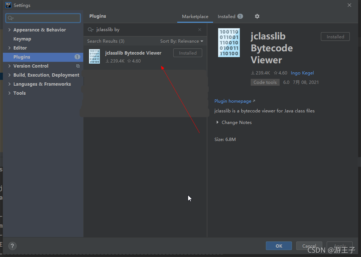Click Installed button in search result row
The width and height of the screenshot is (361, 257).
[x=188, y=53]
